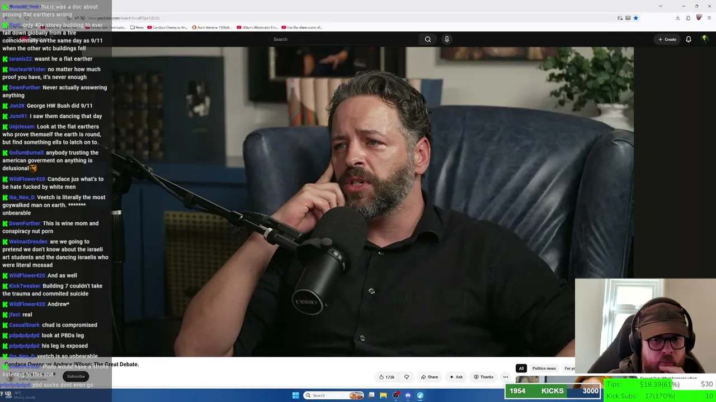Click the KICKS follower goal bar

coord(552,391)
